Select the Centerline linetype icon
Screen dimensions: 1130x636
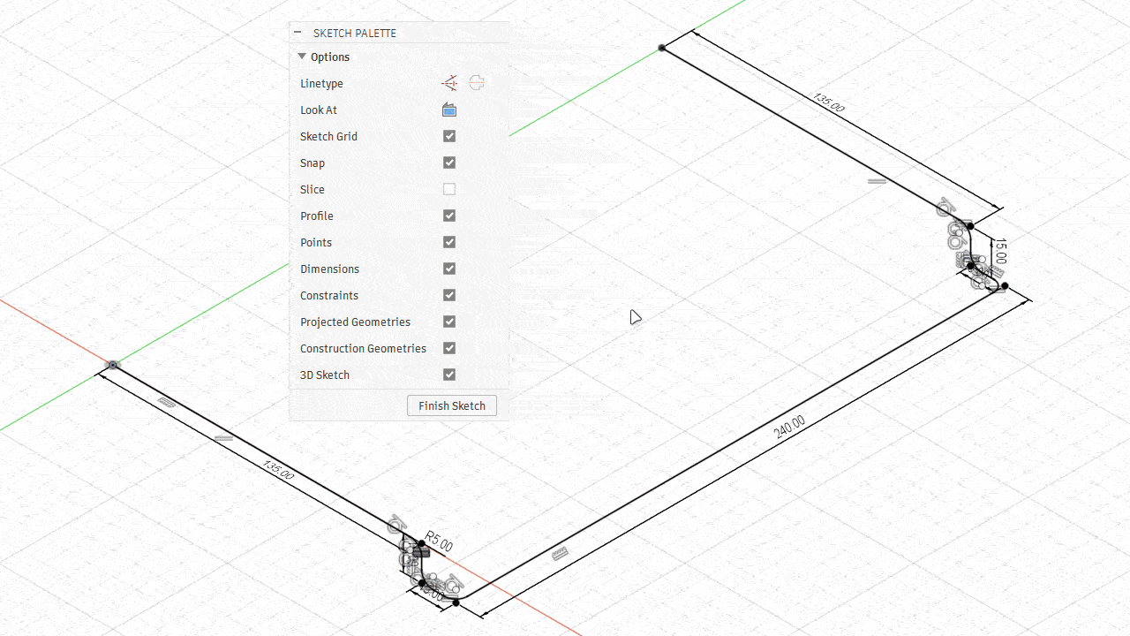[477, 83]
